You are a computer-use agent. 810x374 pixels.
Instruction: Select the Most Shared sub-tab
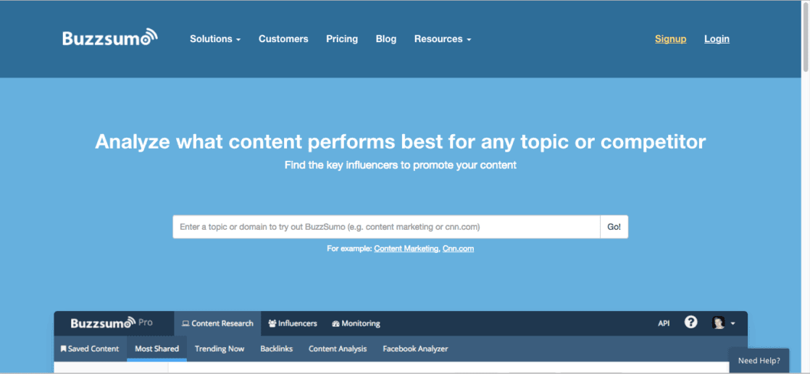(x=156, y=349)
